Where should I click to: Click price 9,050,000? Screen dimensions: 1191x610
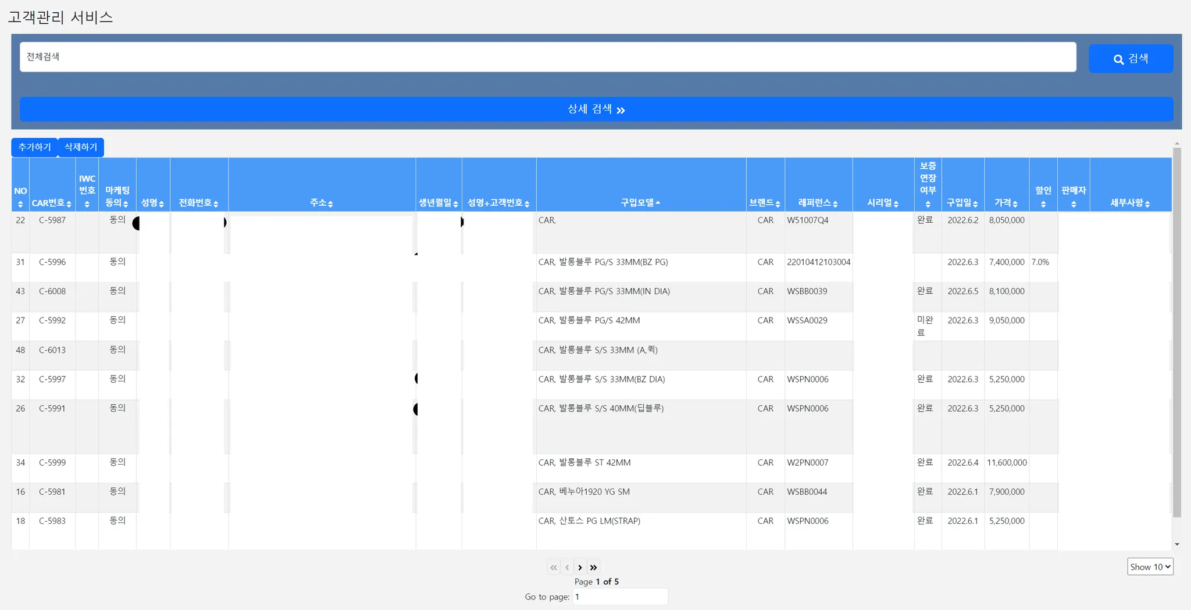1007,320
